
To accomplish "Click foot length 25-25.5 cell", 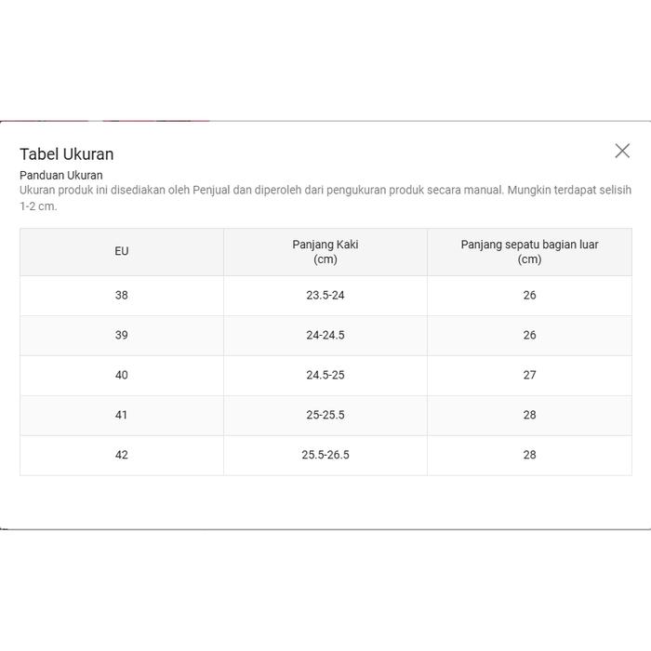I will pyautogui.click(x=325, y=415).
